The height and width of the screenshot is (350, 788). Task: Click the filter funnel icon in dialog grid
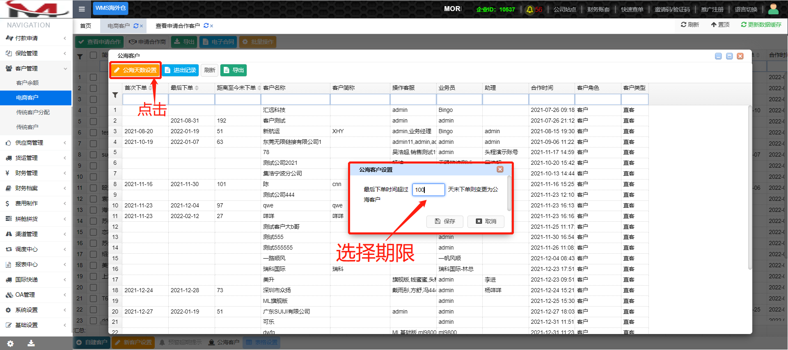[115, 95]
